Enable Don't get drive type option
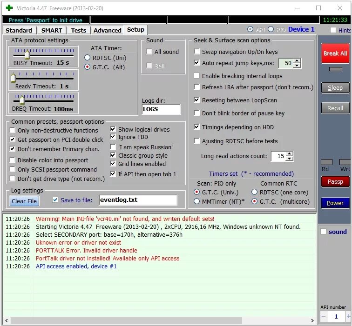The image size is (352, 326). 13,179
